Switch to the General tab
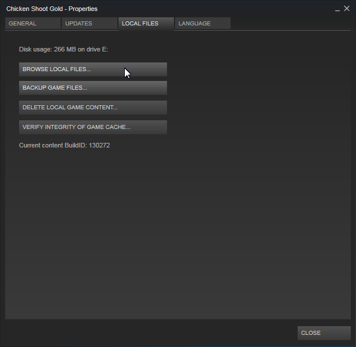This screenshot has width=356, height=347. click(x=33, y=23)
